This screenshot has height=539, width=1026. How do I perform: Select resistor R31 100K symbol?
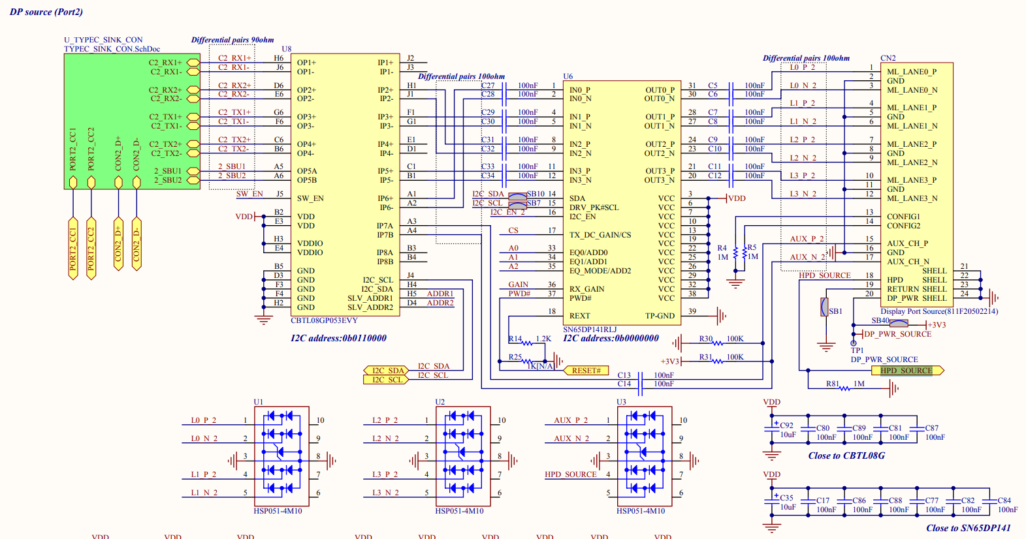pos(718,362)
